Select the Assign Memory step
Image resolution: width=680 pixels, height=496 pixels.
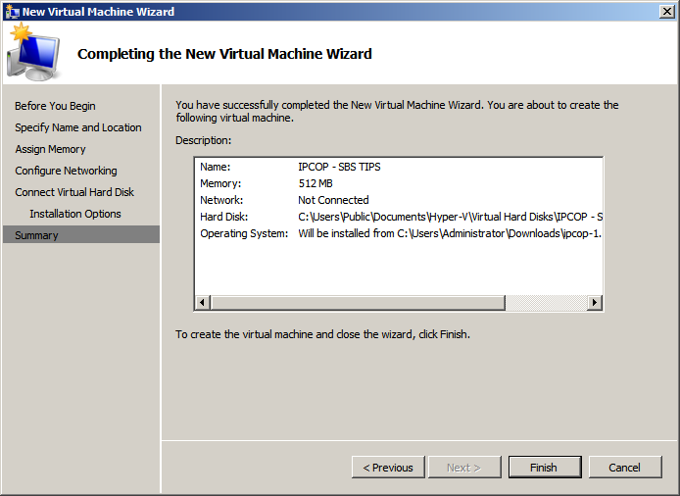click(50, 149)
